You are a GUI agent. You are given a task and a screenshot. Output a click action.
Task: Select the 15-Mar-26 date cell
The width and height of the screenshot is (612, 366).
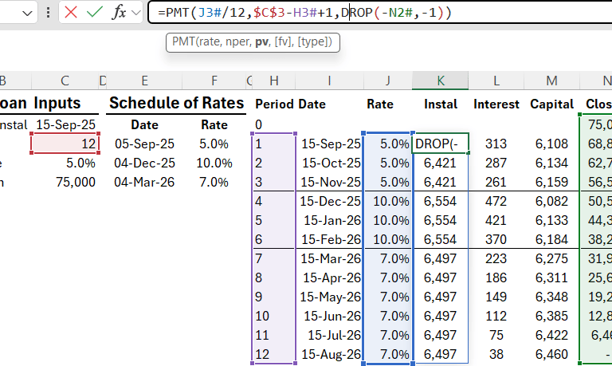pyautogui.click(x=329, y=258)
